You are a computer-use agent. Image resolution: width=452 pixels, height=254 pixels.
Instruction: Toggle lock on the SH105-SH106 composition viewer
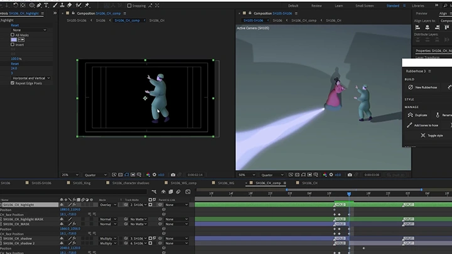(x=250, y=13)
